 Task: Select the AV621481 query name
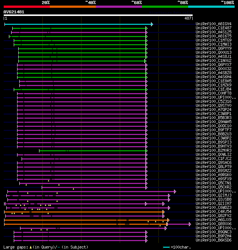[14, 12]
